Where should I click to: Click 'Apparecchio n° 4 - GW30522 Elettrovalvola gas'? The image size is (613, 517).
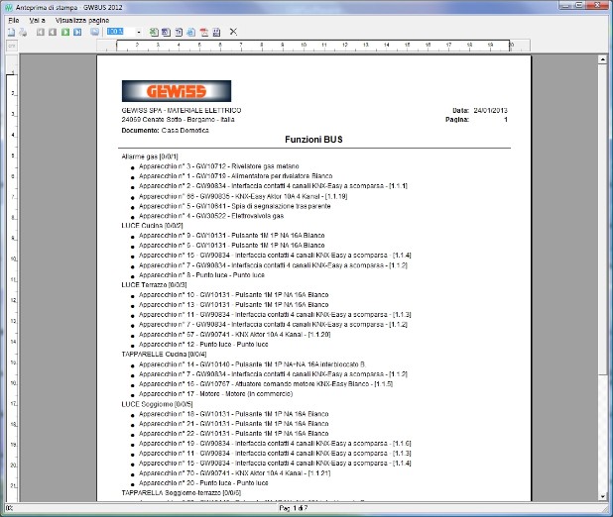211,216
